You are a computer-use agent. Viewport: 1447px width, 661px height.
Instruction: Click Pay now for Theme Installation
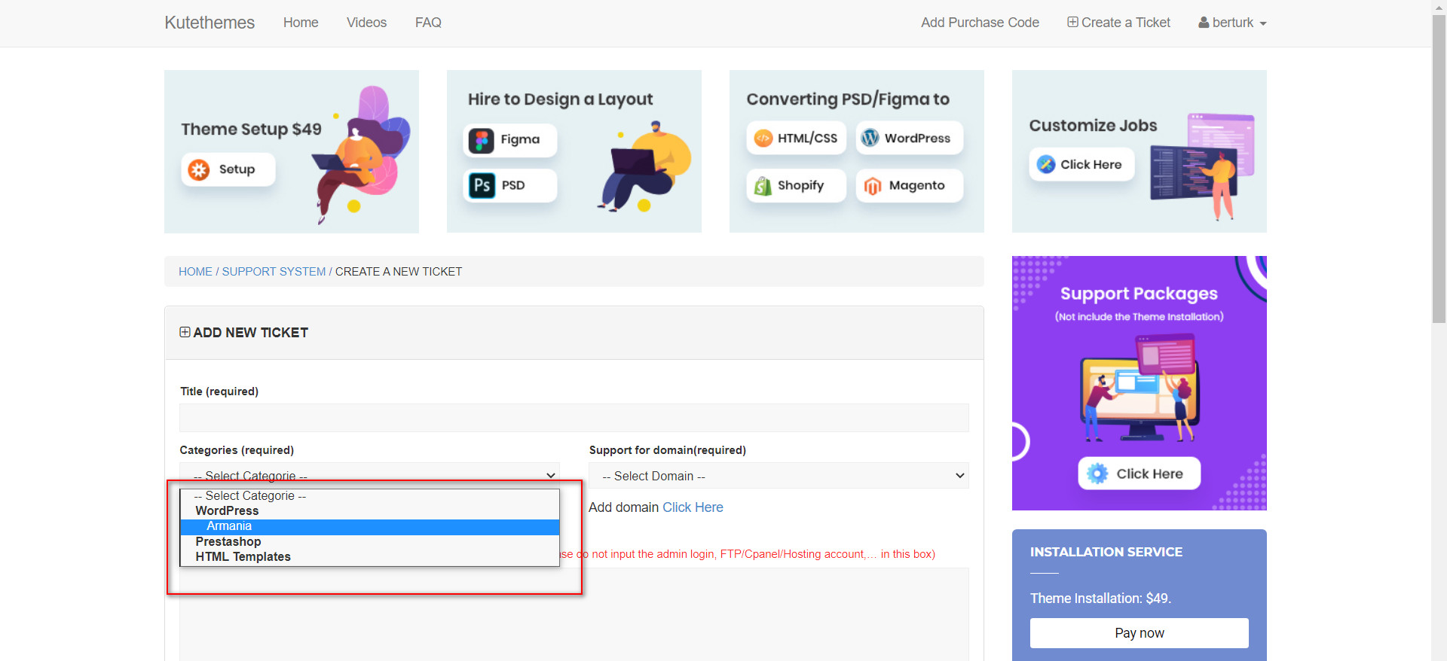[x=1140, y=633]
